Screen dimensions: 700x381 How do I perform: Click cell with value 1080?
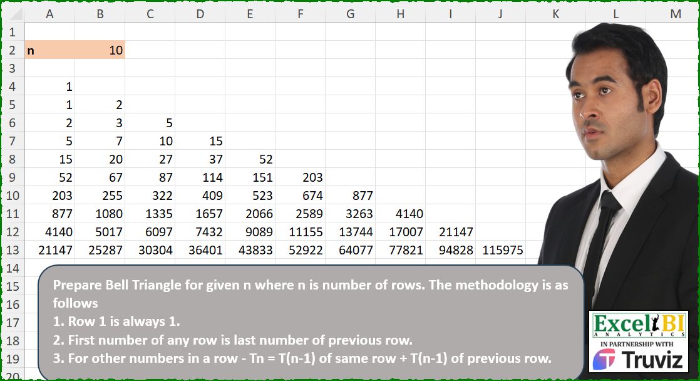tap(100, 214)
